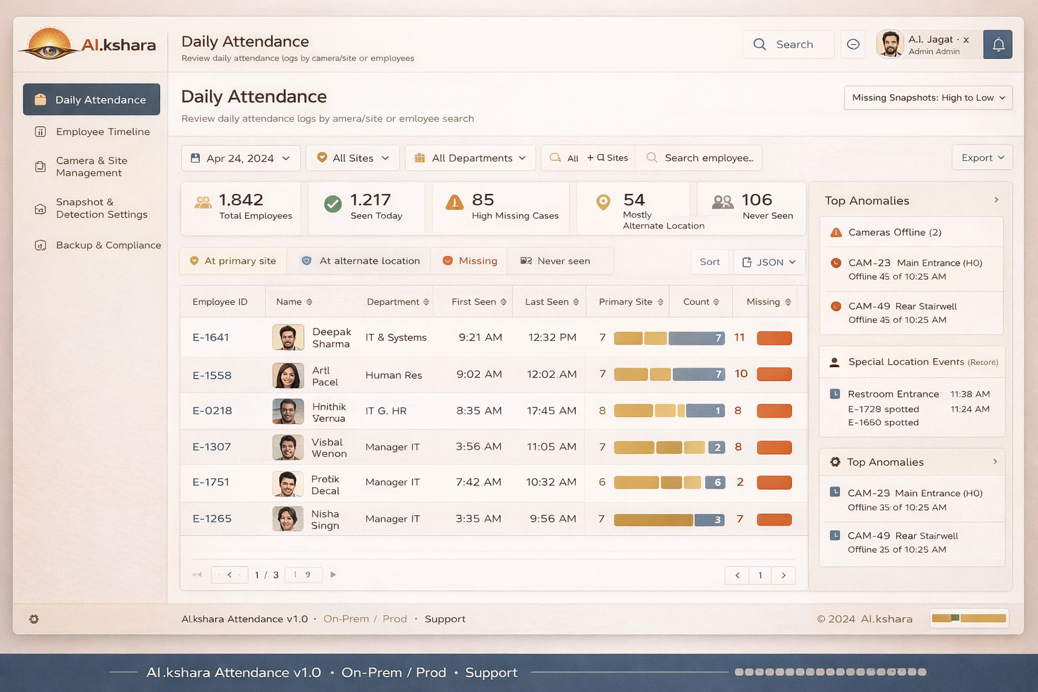This screenshot has width=1038, height=692.
Task: Open the Support link in the white footer
Action: pos(445,619)
